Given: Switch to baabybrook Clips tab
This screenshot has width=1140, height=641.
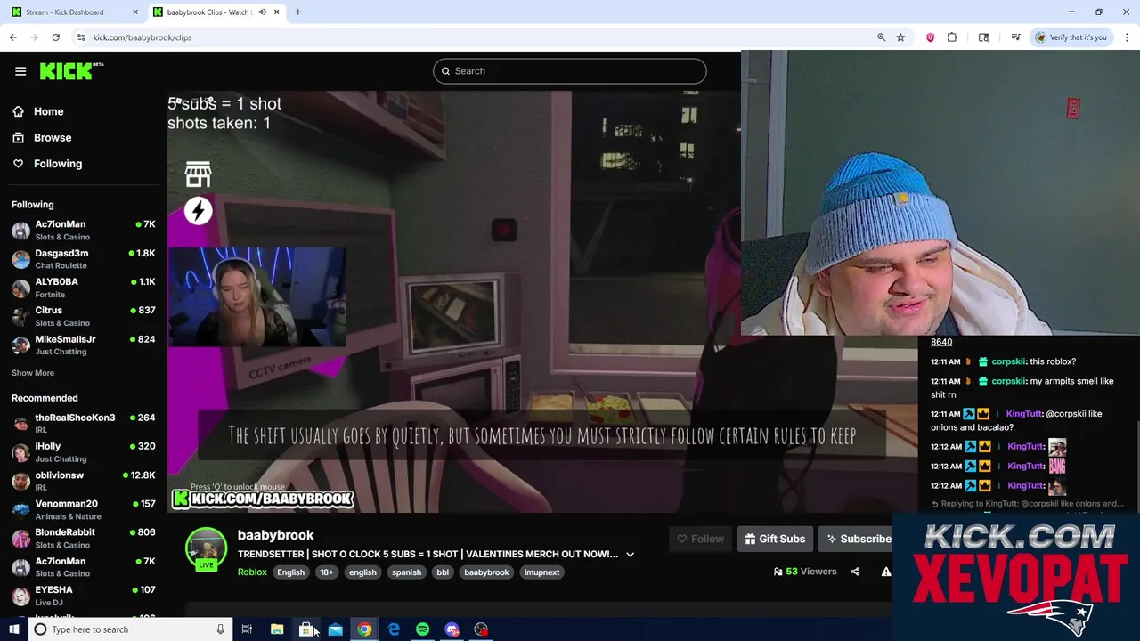Looking at the screenshot, I should tap(216, 12).
